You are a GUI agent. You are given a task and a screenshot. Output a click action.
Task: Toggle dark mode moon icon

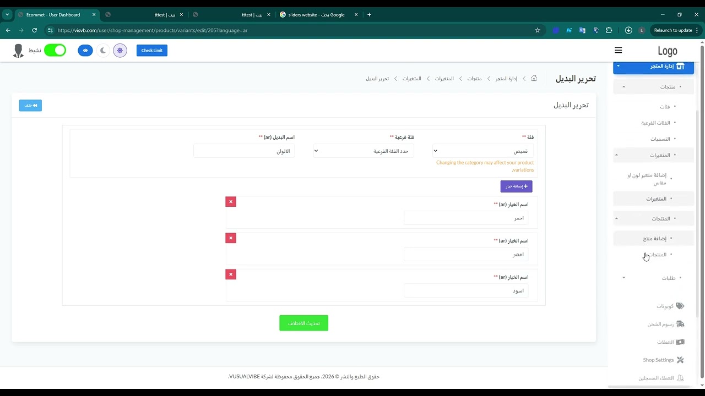click(102, 51)
